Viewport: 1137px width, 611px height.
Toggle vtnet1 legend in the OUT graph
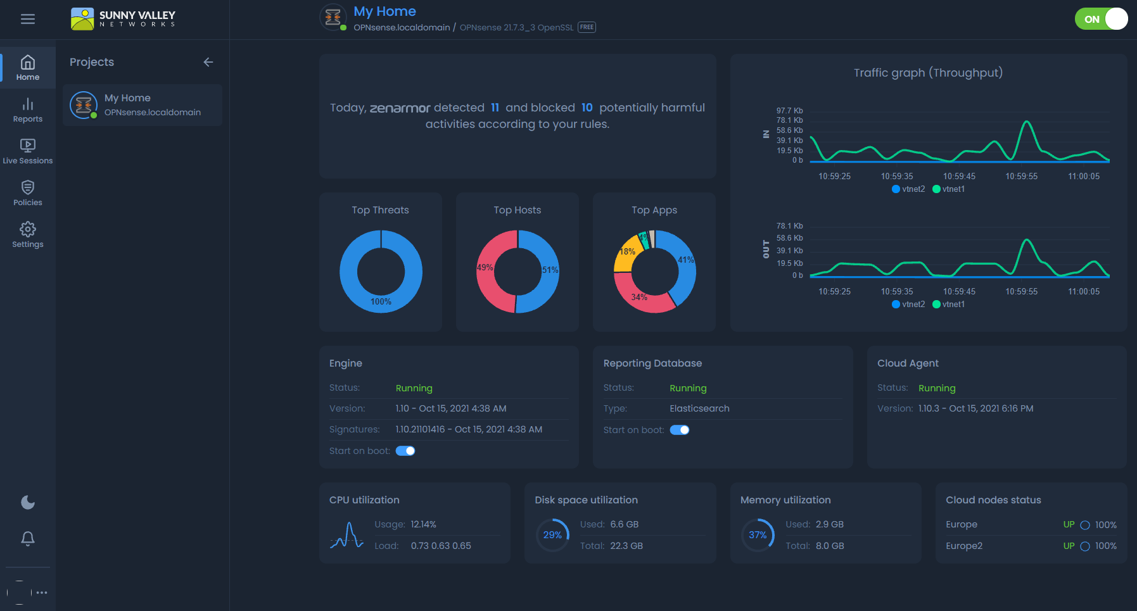(x=948, y=304)
